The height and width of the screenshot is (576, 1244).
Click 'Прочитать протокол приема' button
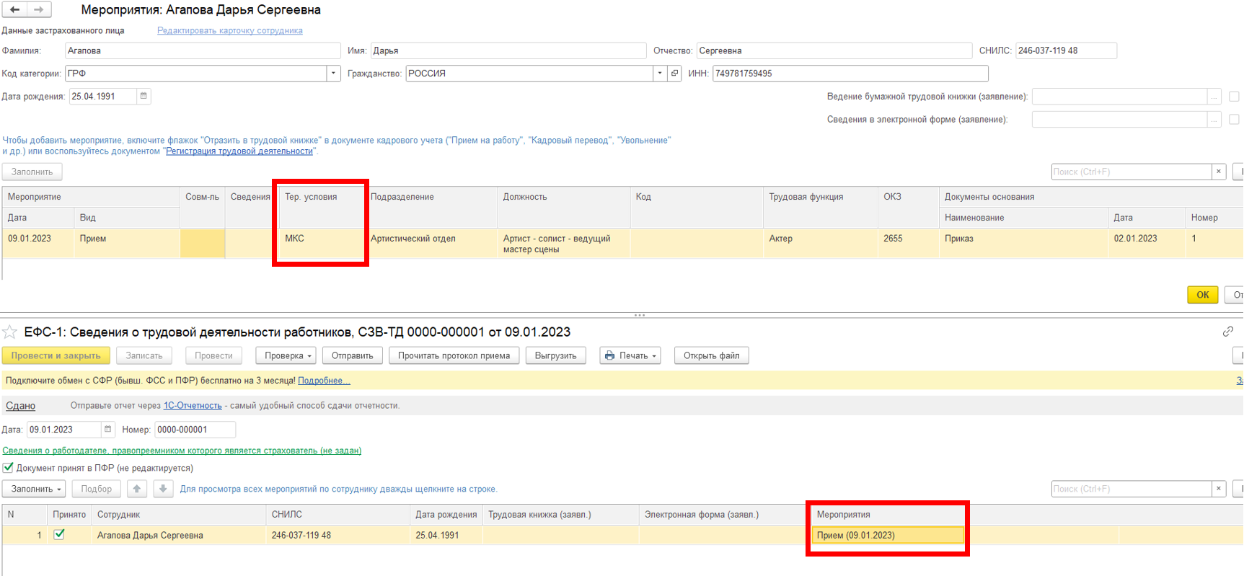[x=454, y=355]
